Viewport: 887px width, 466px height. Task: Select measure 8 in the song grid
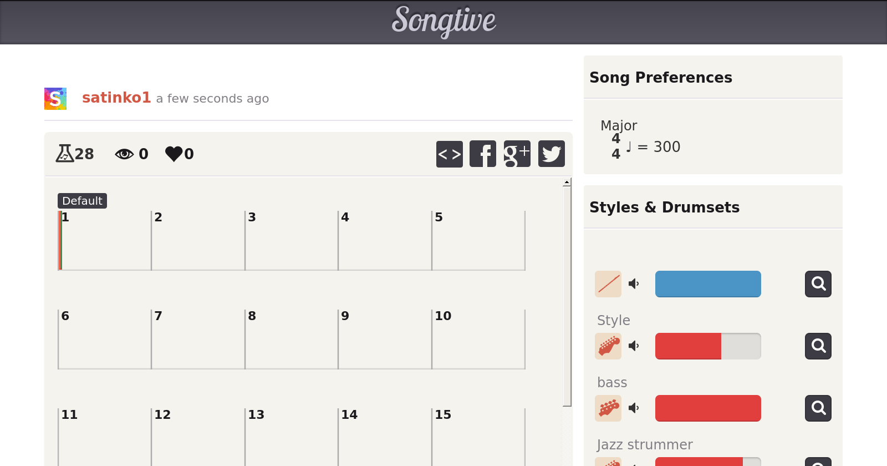pos(291,339)
